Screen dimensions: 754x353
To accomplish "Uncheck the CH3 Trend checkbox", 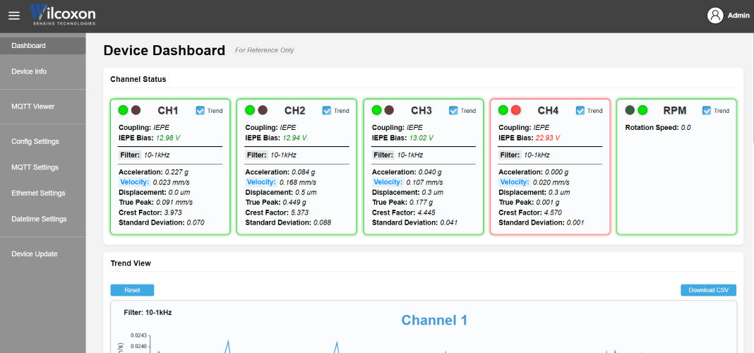I will (453, 111).
